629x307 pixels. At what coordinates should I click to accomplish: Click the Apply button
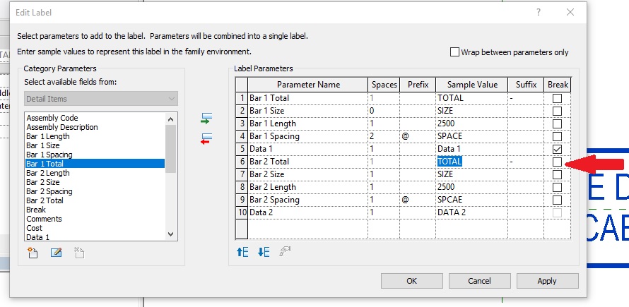tap(546, 281)
